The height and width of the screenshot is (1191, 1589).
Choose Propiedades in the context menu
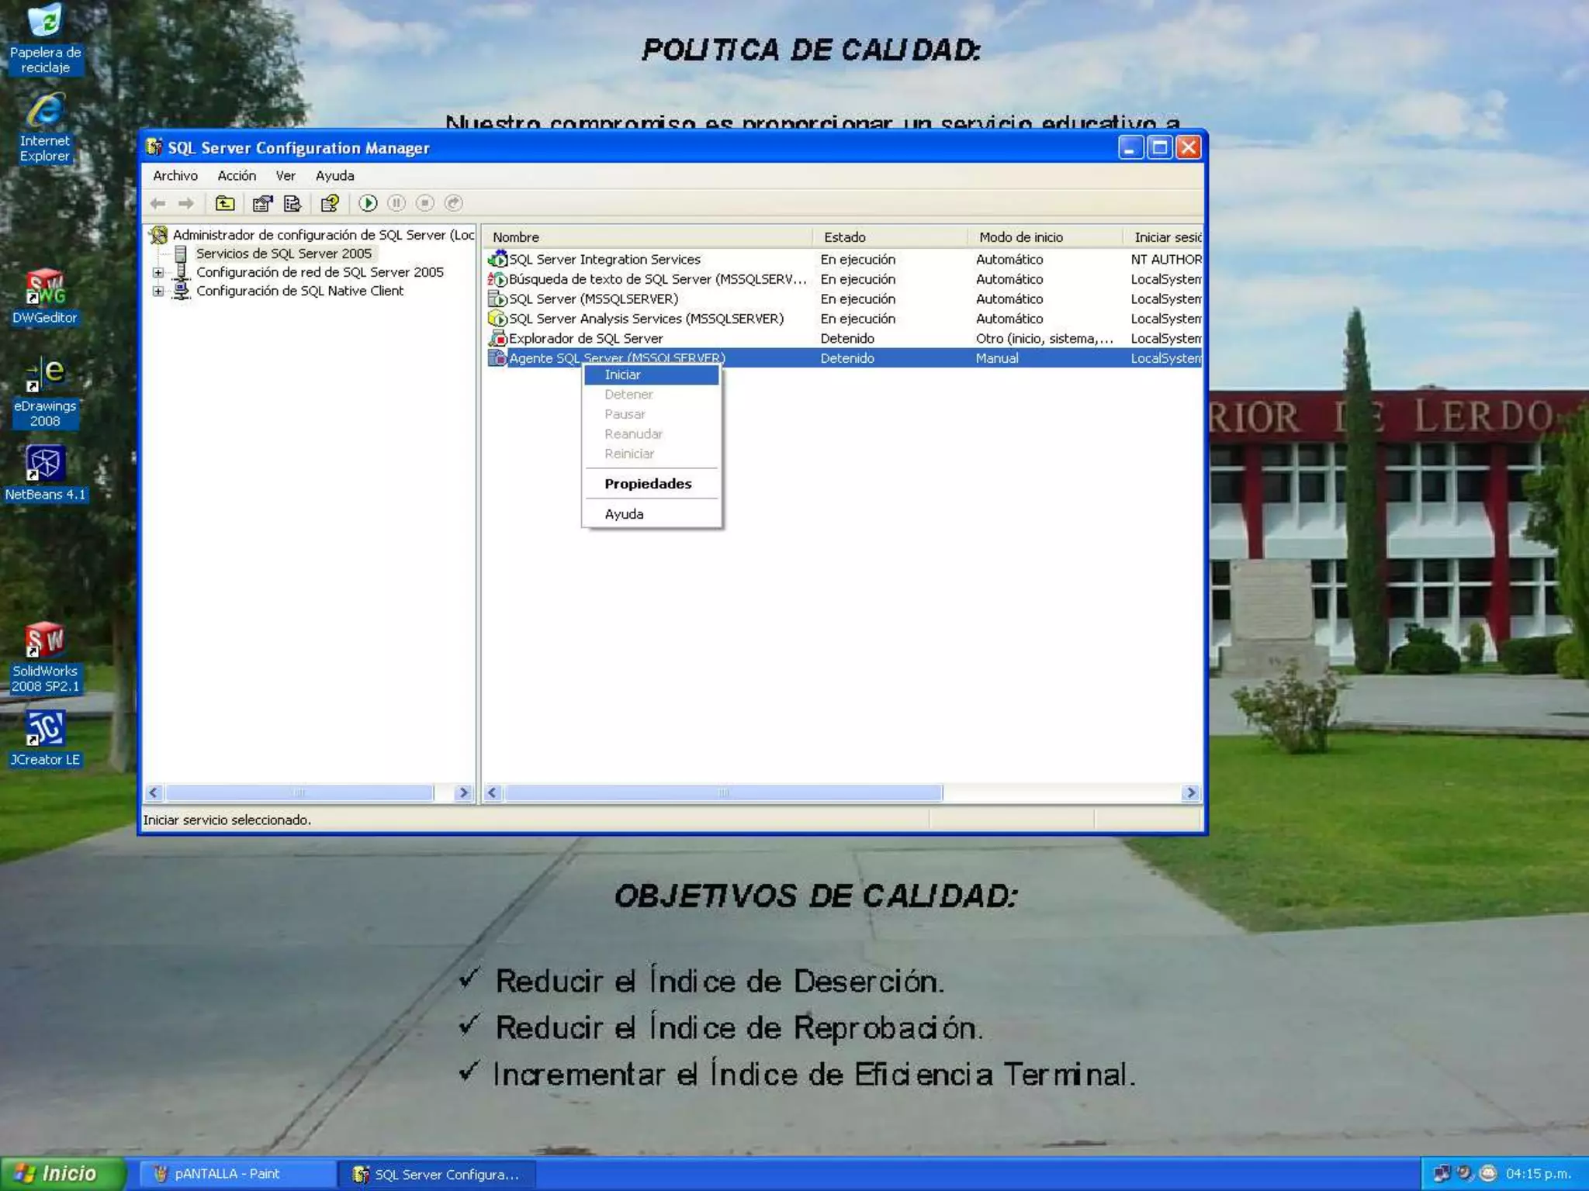pyautogui.click(x=647, y=484)
